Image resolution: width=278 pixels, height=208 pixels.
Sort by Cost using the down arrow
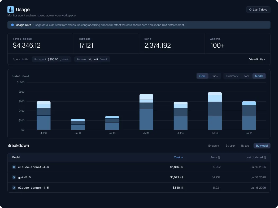pos(182,157)
